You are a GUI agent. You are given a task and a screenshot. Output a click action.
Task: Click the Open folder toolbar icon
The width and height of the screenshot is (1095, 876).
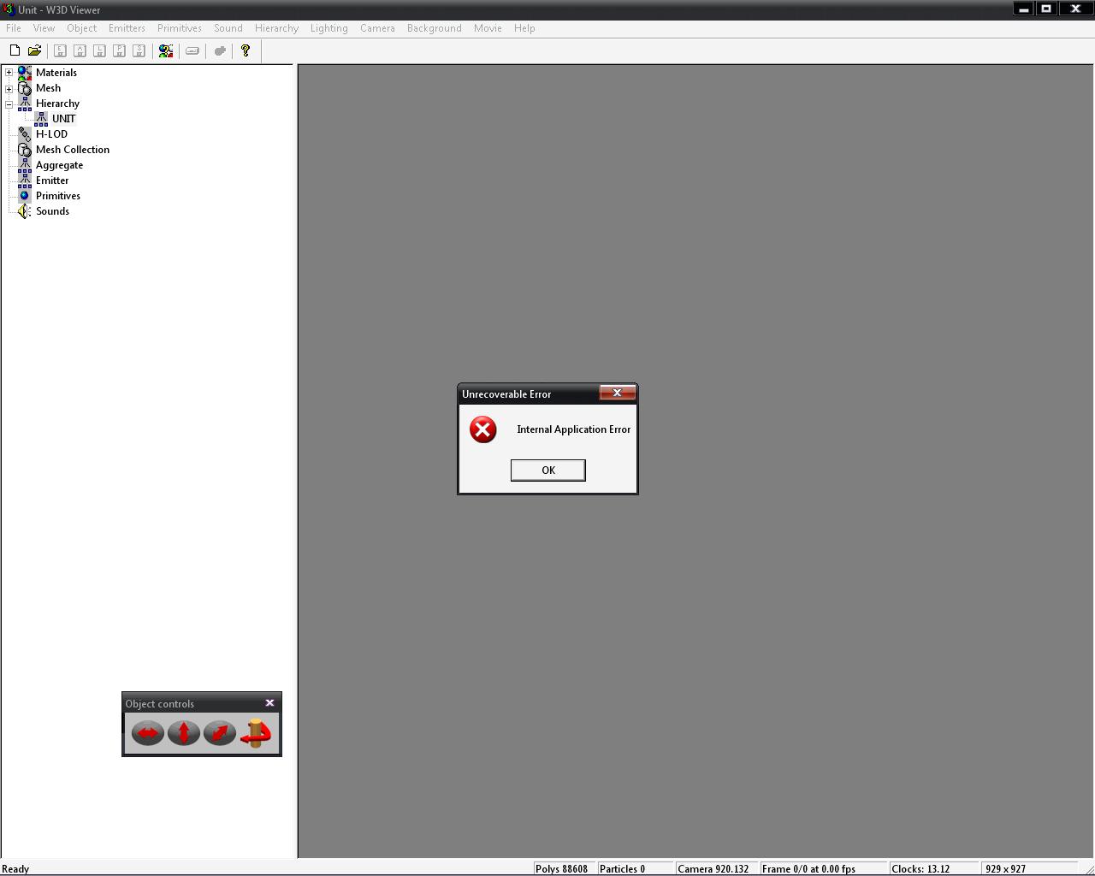coord(34,51)
